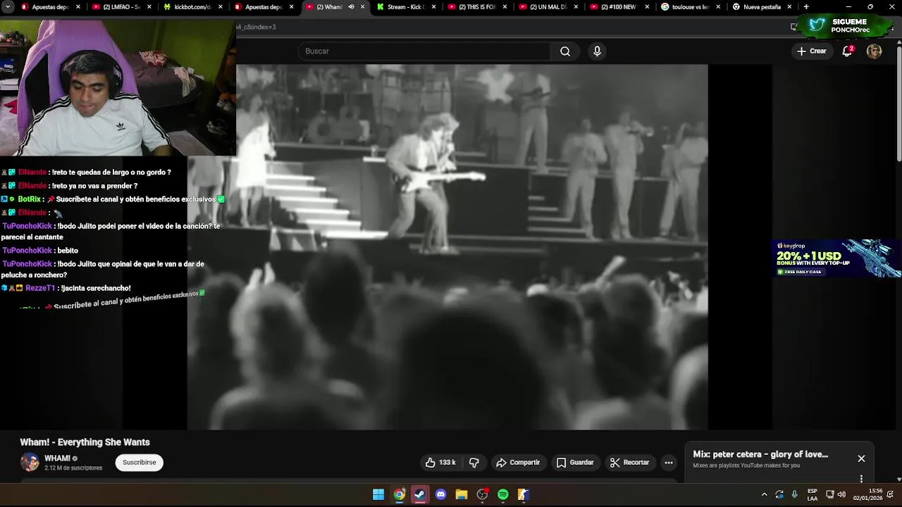Close the kickbot.com tab
The width and height of the screenshot is (902, 507).
221,7
